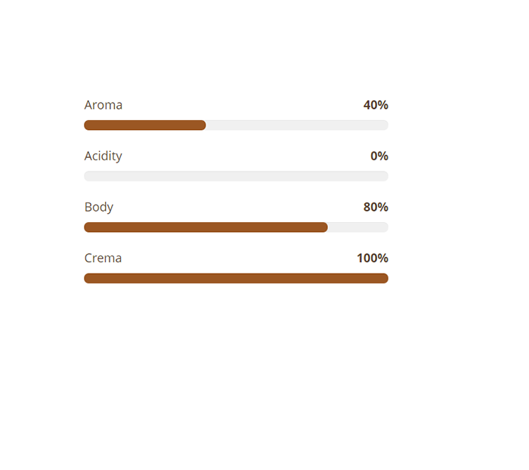
Task: Click the brown filled portion of Aroma bar
Action: point(145,125)
